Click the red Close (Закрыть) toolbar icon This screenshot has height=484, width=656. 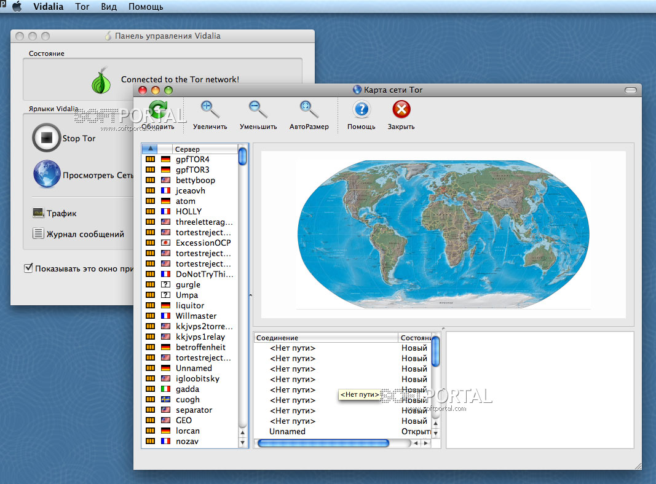click(401, 110)
